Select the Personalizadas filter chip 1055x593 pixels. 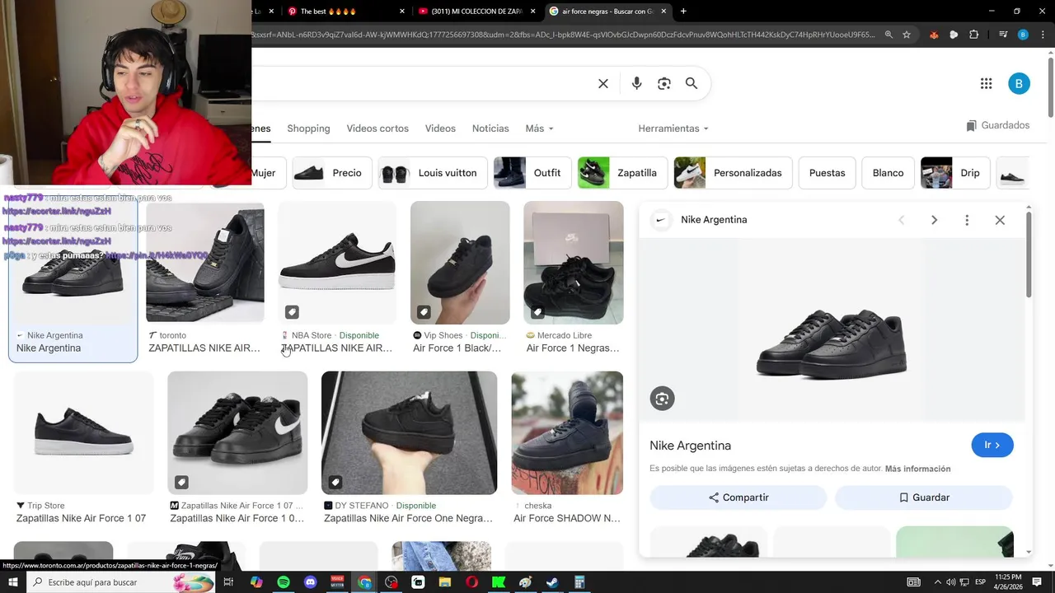click(733, 173)
